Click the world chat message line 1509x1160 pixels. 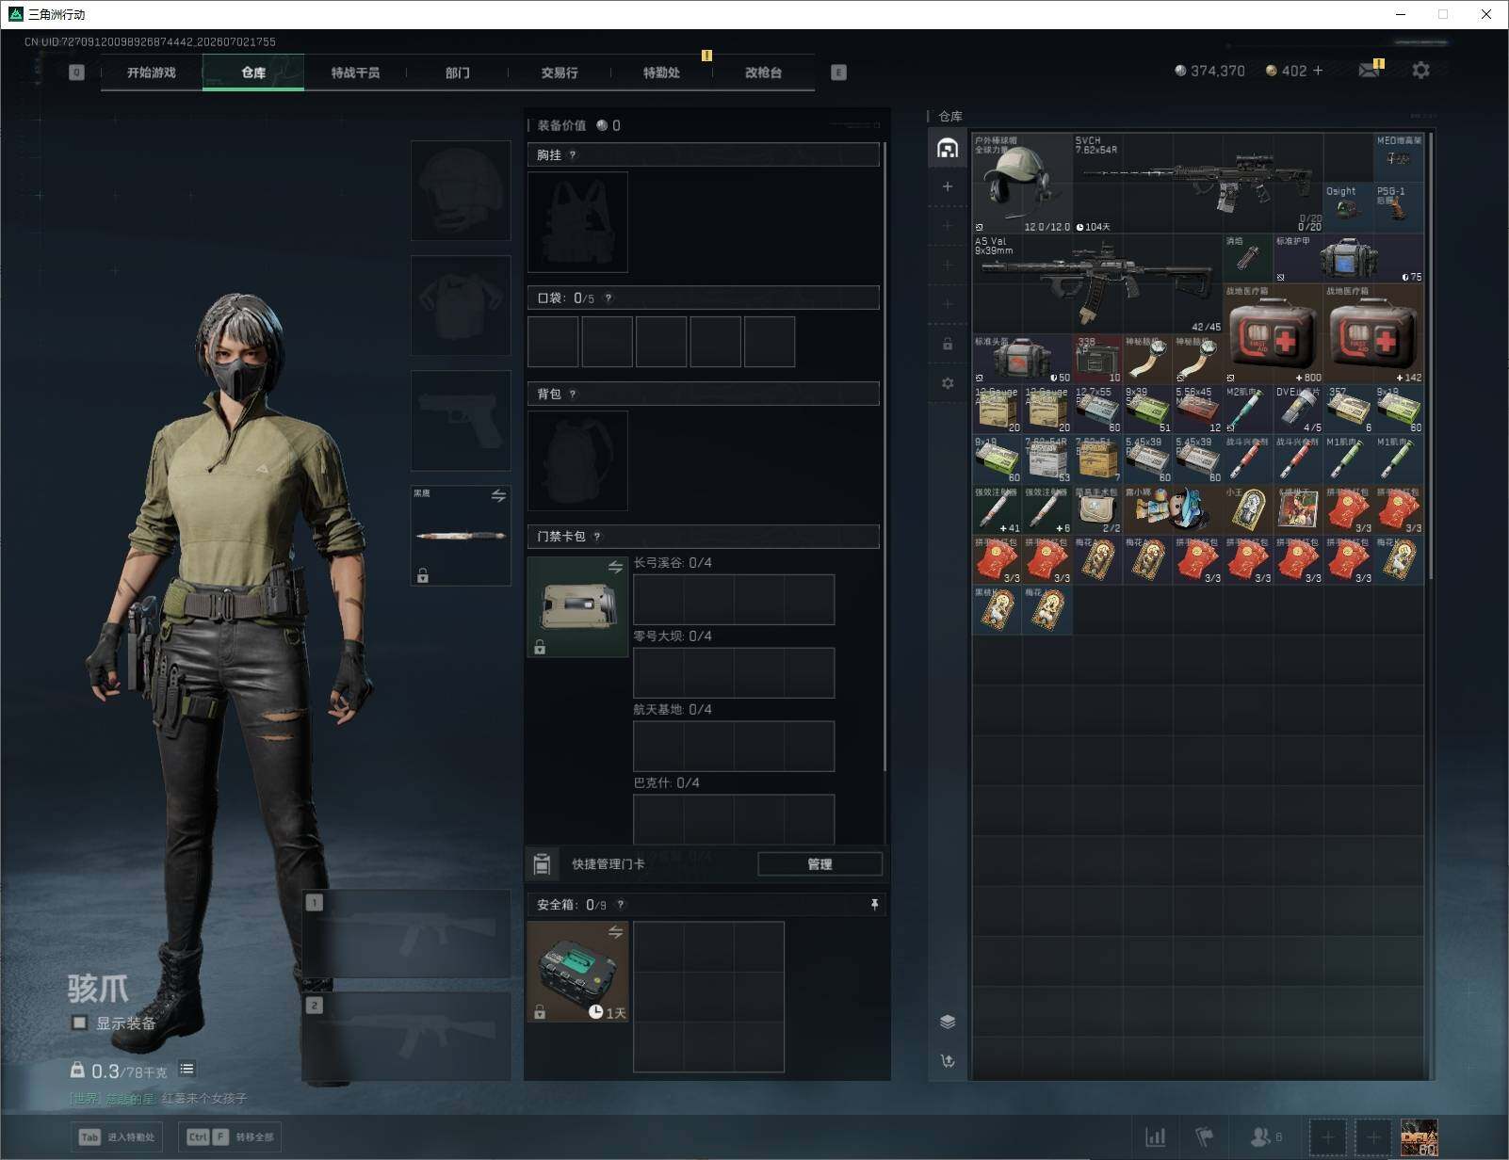(158, 1099)
